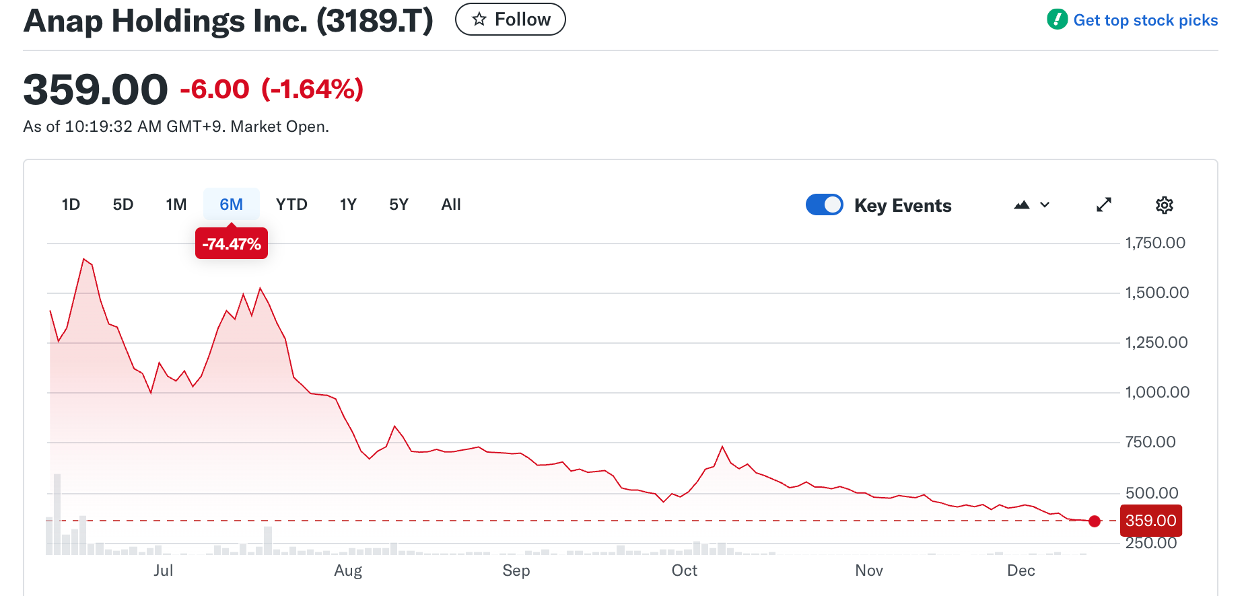Follow Anap Holdings stock
This screenshot has height=596, width=1244.
click(510, 20)
